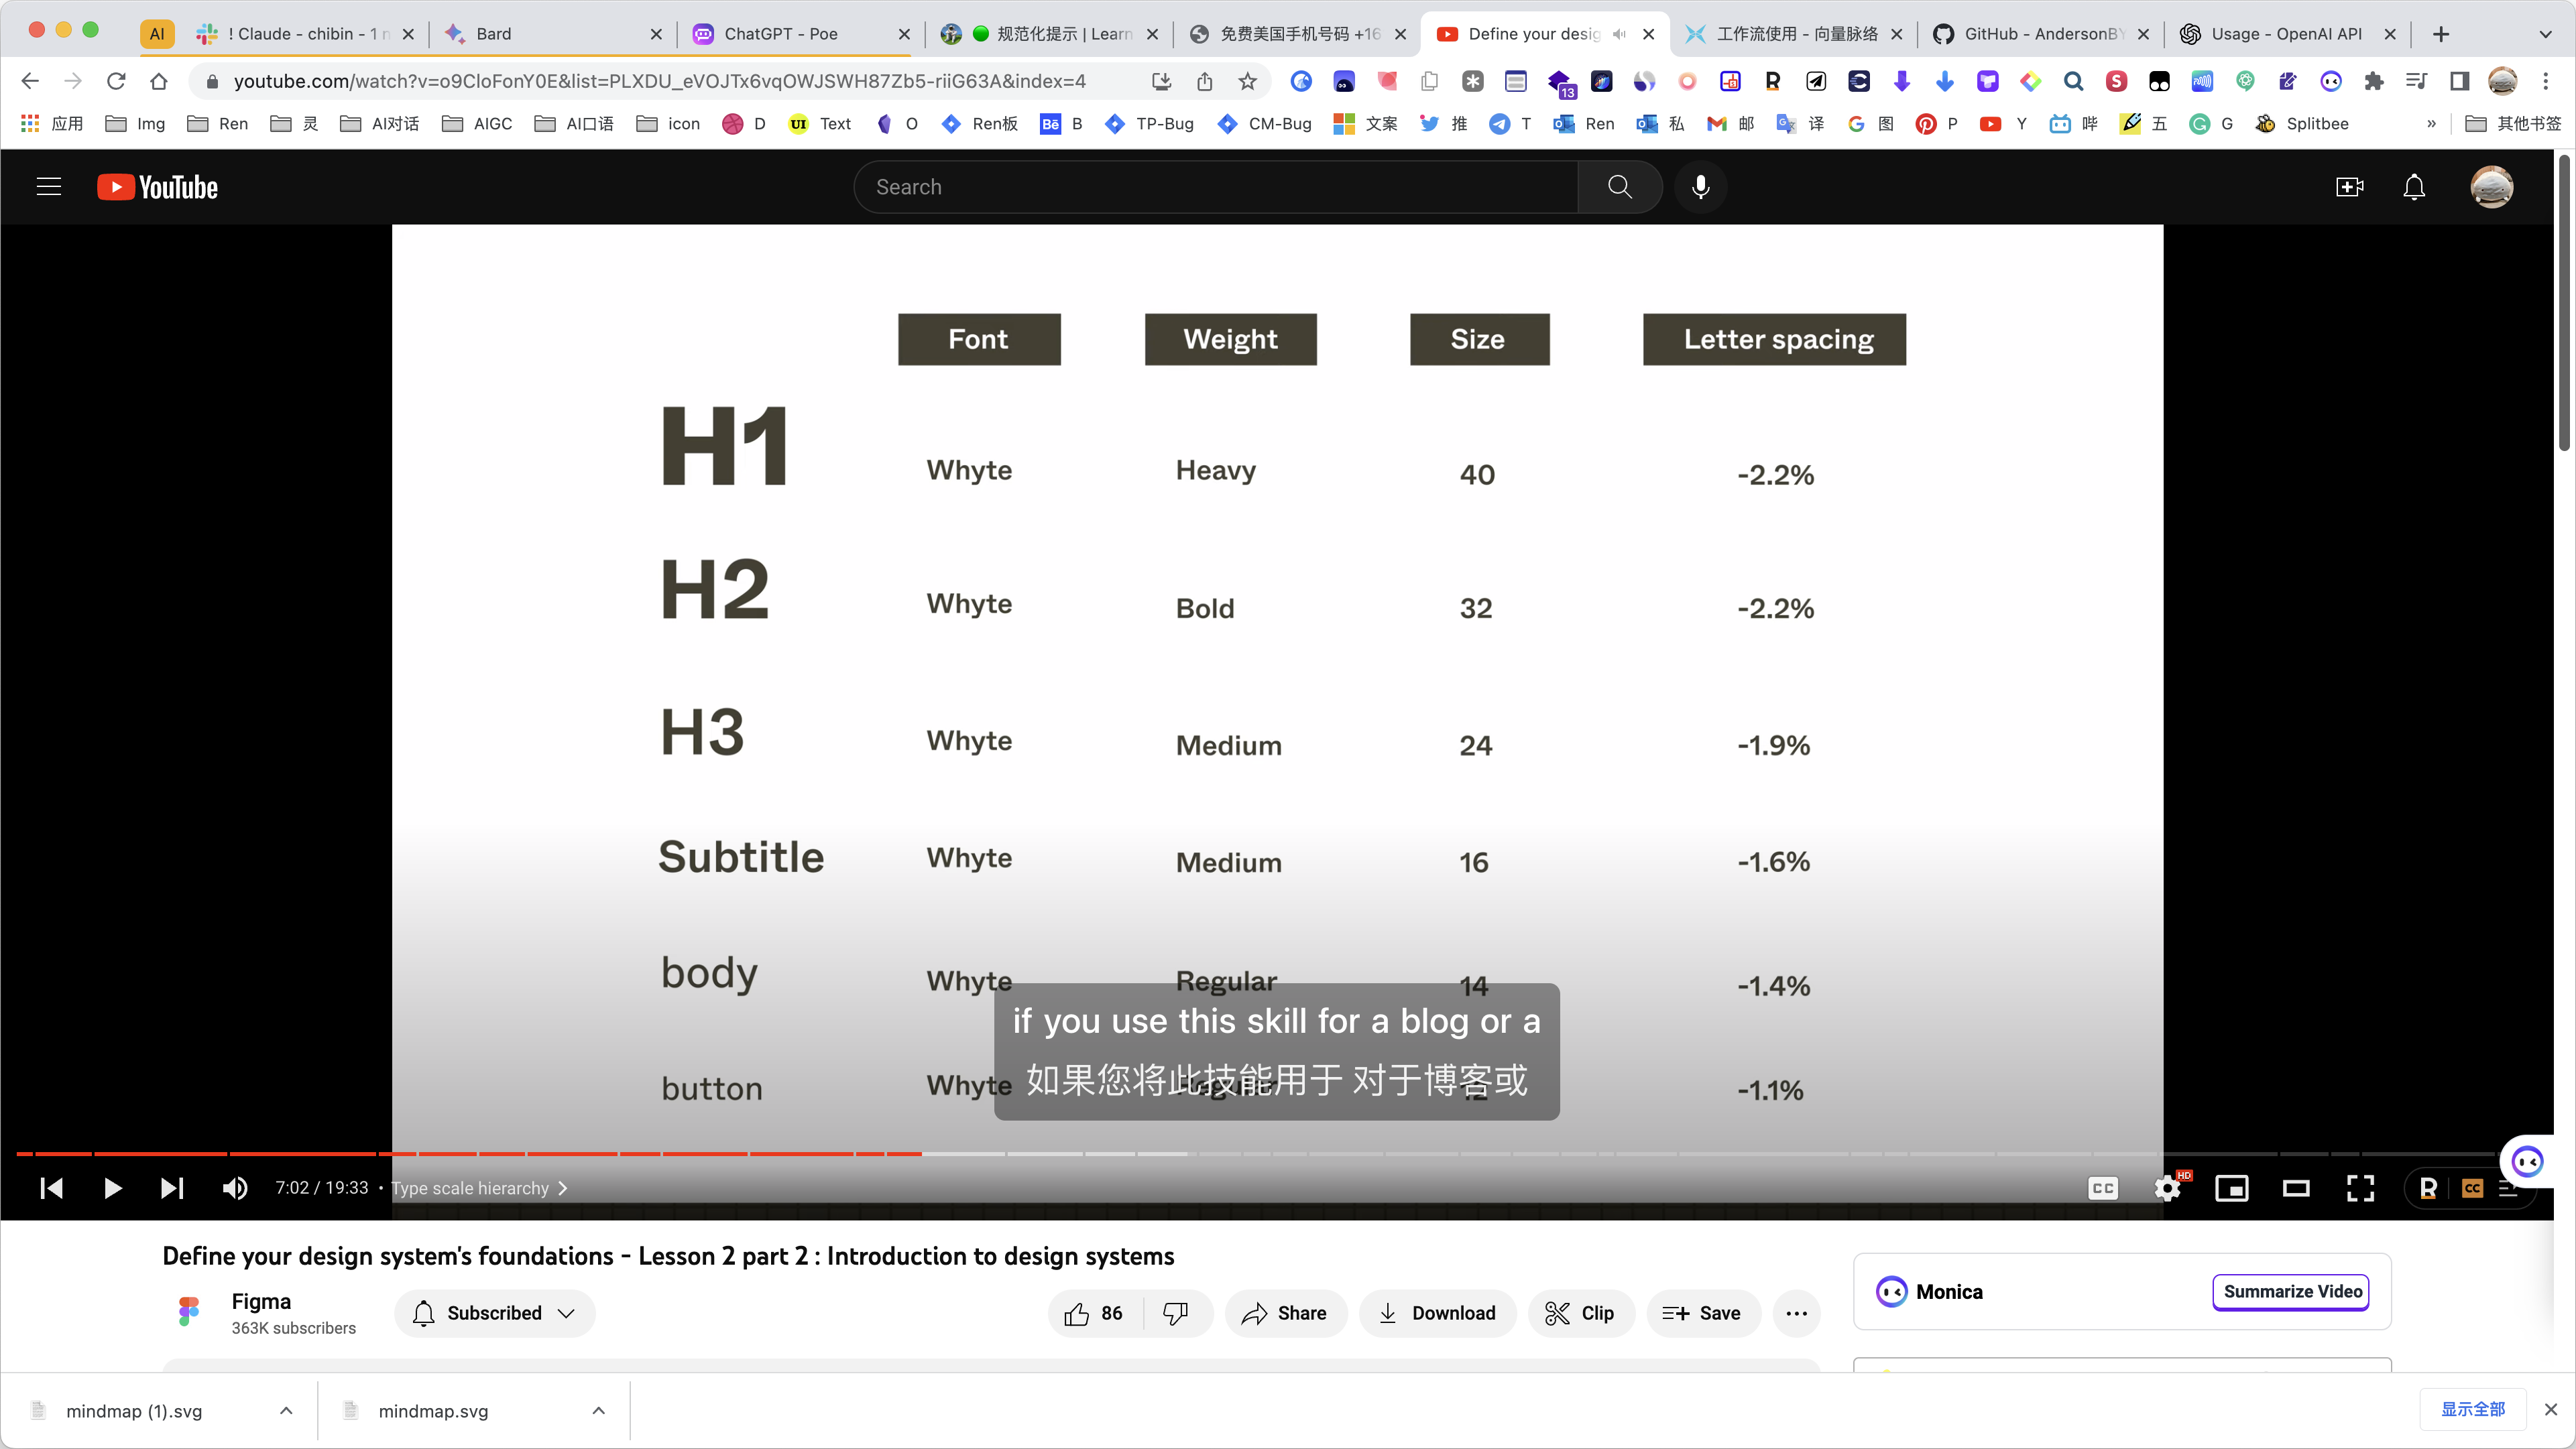Screen dimensions: 2576x1449
Task: Open the apps grid bookmark
Action: (52, 123)
